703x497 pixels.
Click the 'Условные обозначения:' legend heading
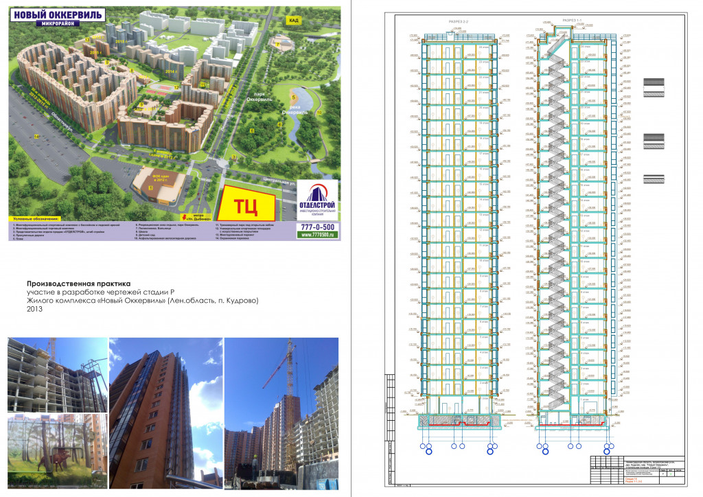coord(36,219)
